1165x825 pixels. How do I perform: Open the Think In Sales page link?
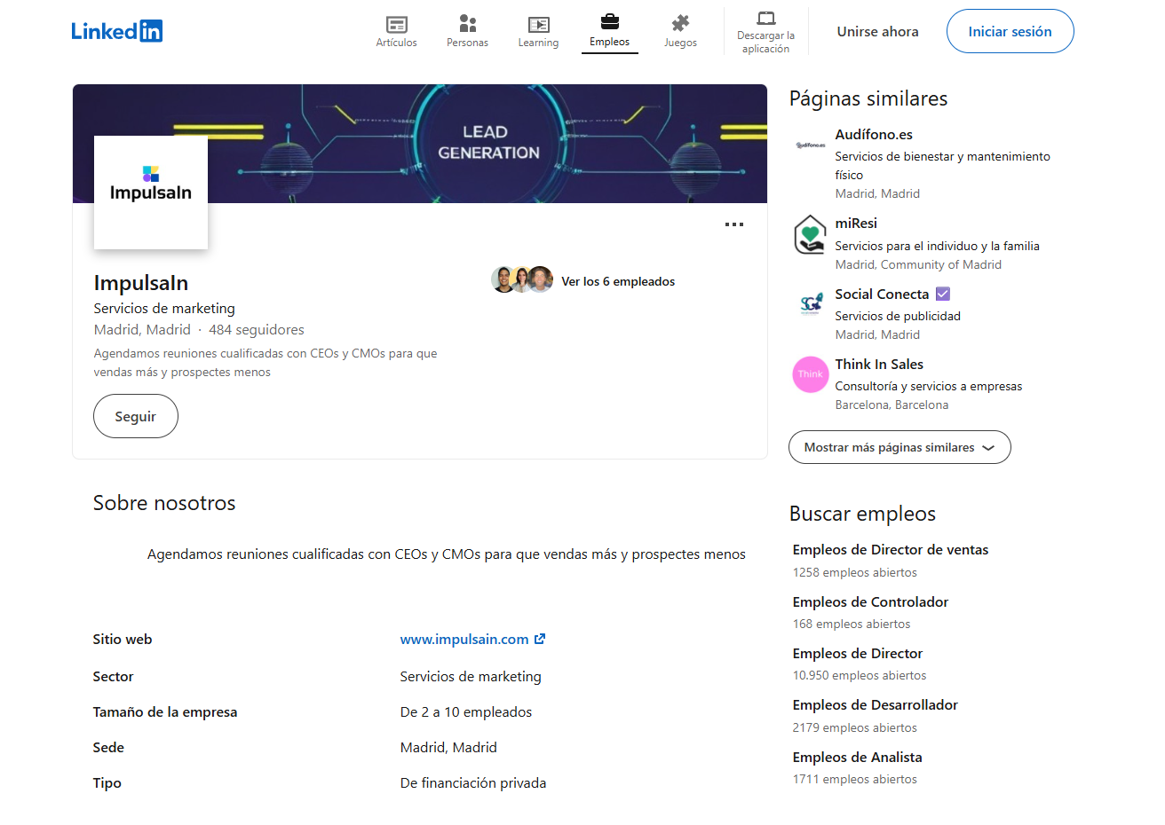[879, 364]
